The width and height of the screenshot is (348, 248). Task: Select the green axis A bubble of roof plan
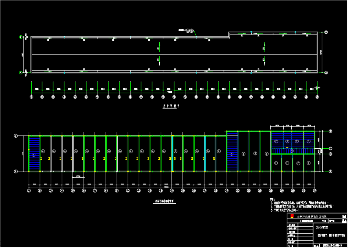coord(21,72)
